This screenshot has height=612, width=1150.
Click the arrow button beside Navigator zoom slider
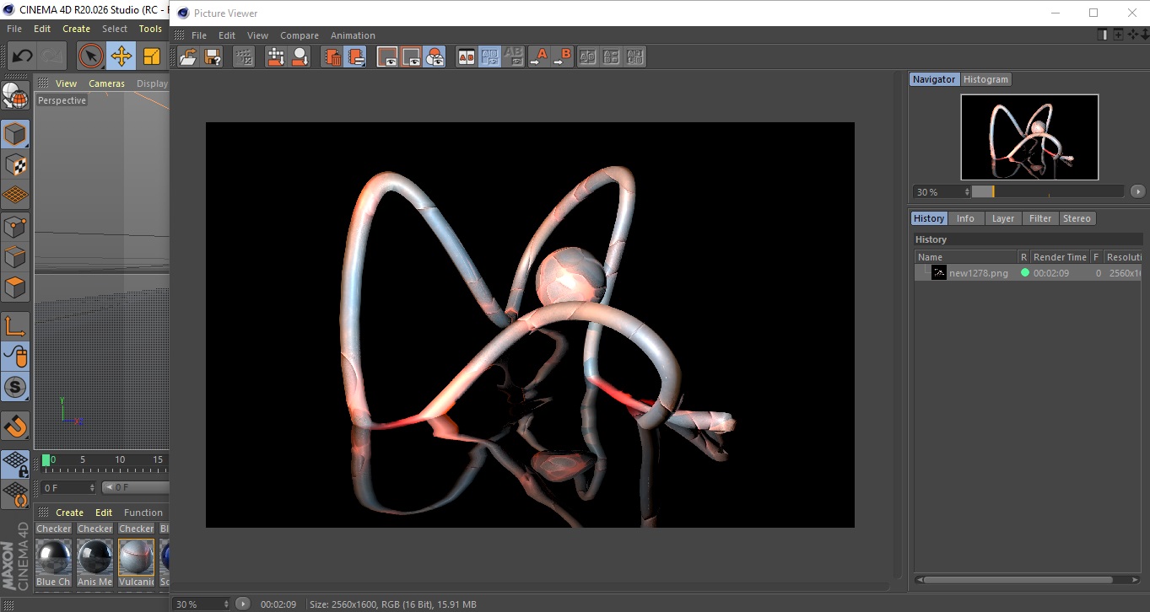[x=1137, y=191]
